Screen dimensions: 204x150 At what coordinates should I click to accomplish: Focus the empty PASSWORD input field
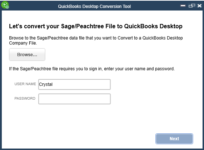74,99
